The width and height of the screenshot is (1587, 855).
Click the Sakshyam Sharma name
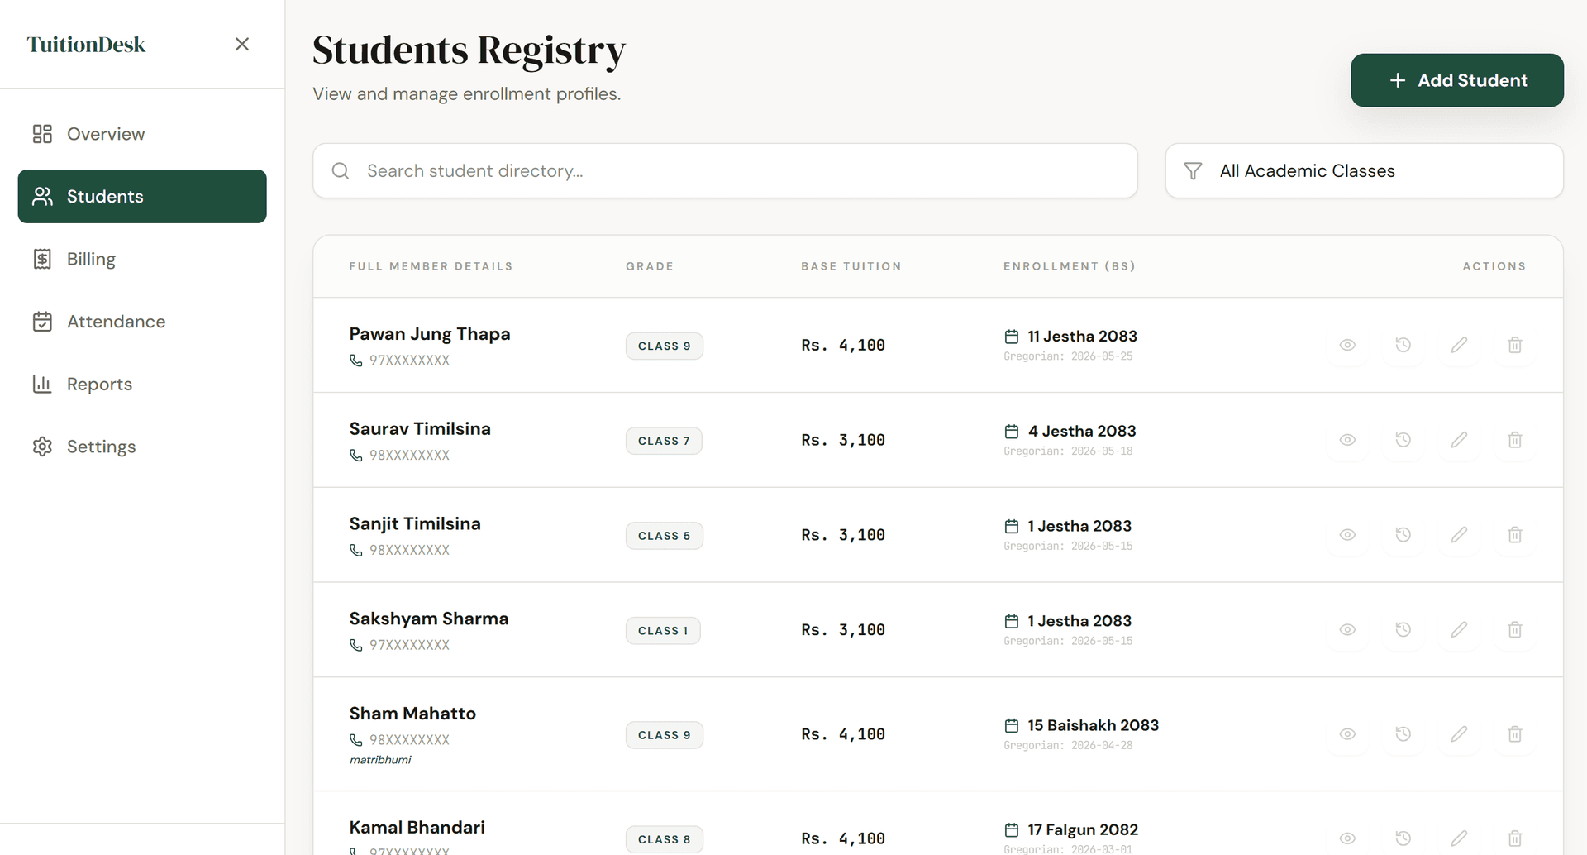[429, 619]
